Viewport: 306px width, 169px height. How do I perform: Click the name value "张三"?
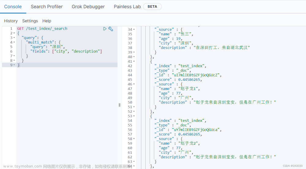185,34
